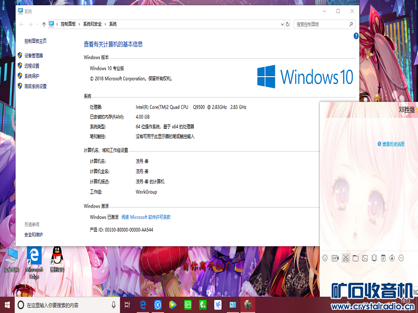
Task: Click the send picture icon in chat toolbar
Action: pos(365,258)
